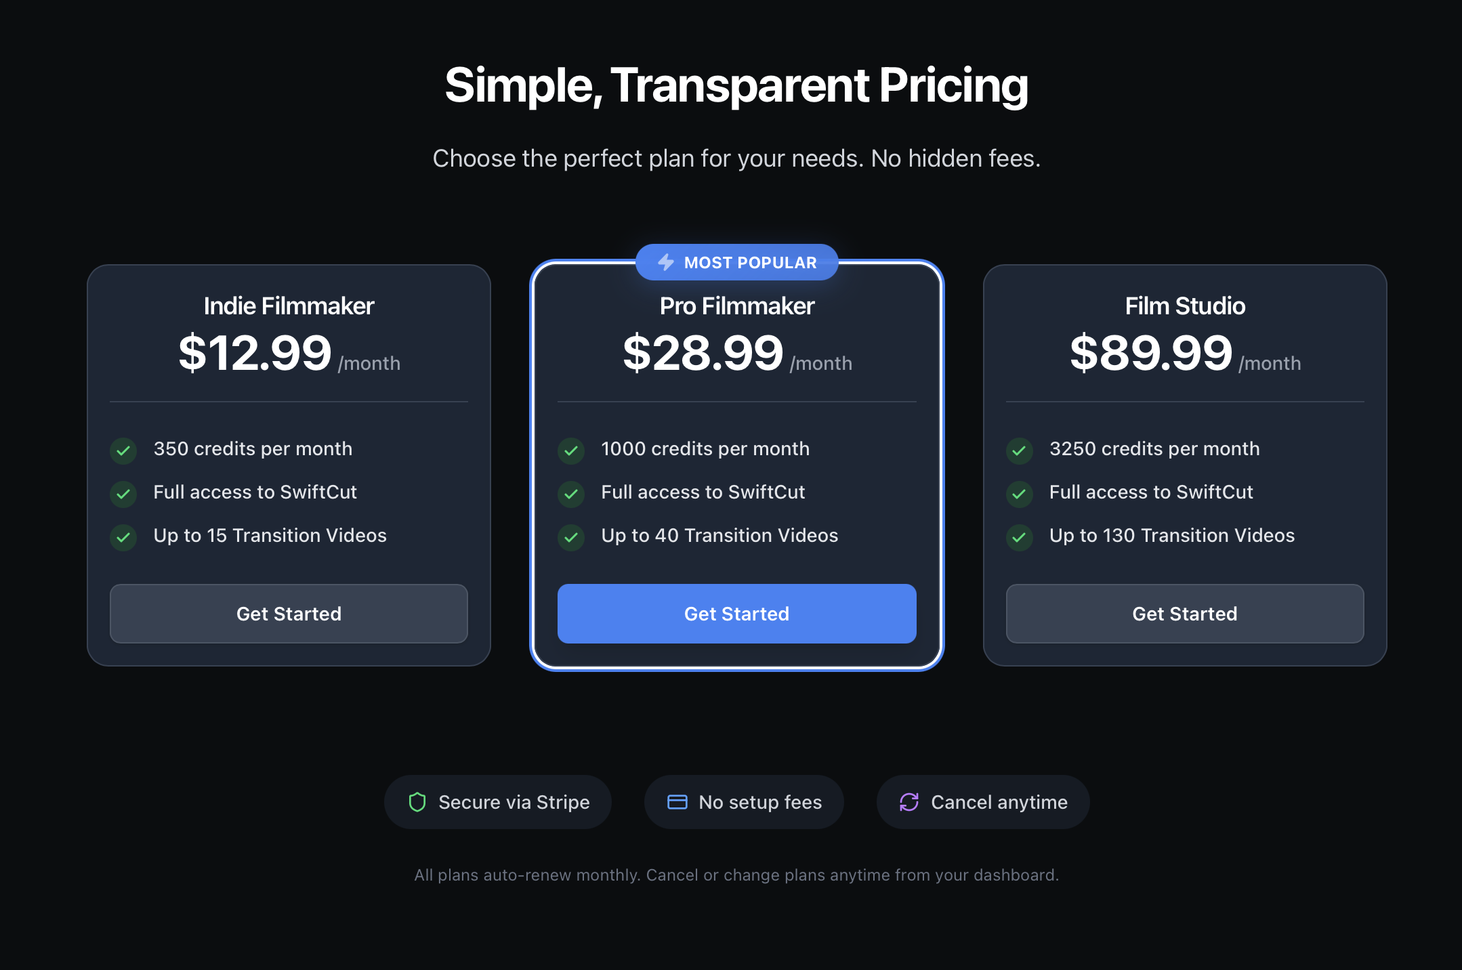The image size is (1462, 970).
Task: Click the checkmark beside Full access to SwiftCut under Film Studio
Action: tap(1020, 494)
